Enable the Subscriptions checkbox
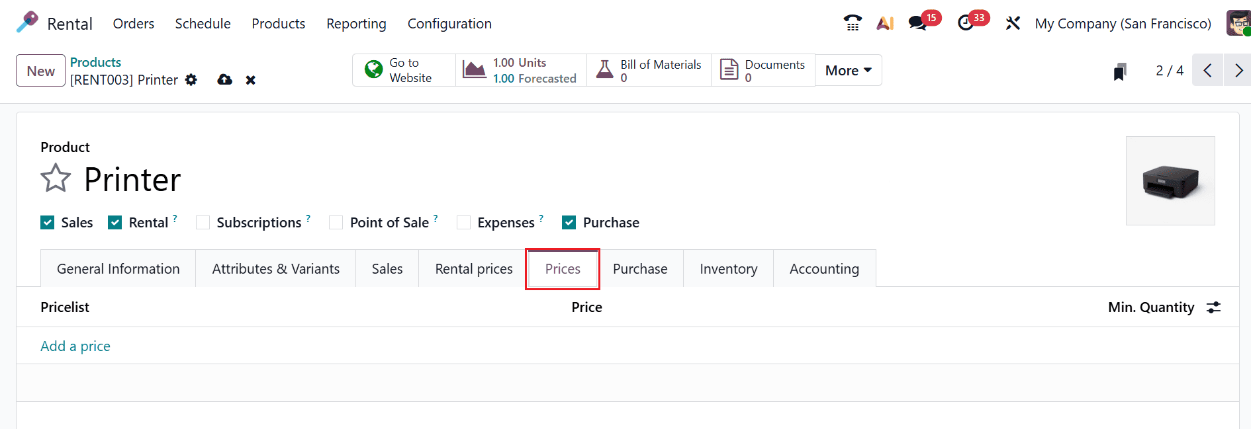This screenshot has height=429, width=1251. [203, 223]
